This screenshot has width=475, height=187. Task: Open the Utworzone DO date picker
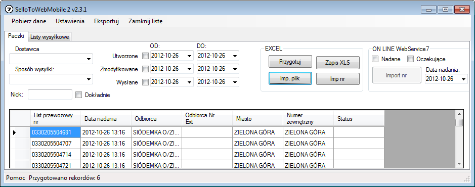pyautogui.click(x=235, y=56)
